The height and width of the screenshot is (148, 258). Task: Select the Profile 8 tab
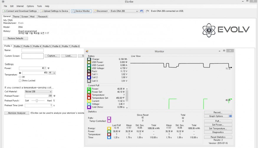click(x=75, y=46)
